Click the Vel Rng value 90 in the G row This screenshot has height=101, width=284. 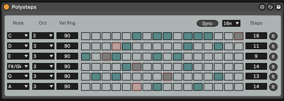coord(67,76)
